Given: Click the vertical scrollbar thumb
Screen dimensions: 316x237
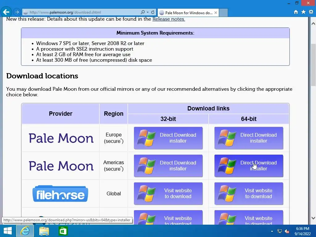Looking at the screenshot, I should 313,65.
